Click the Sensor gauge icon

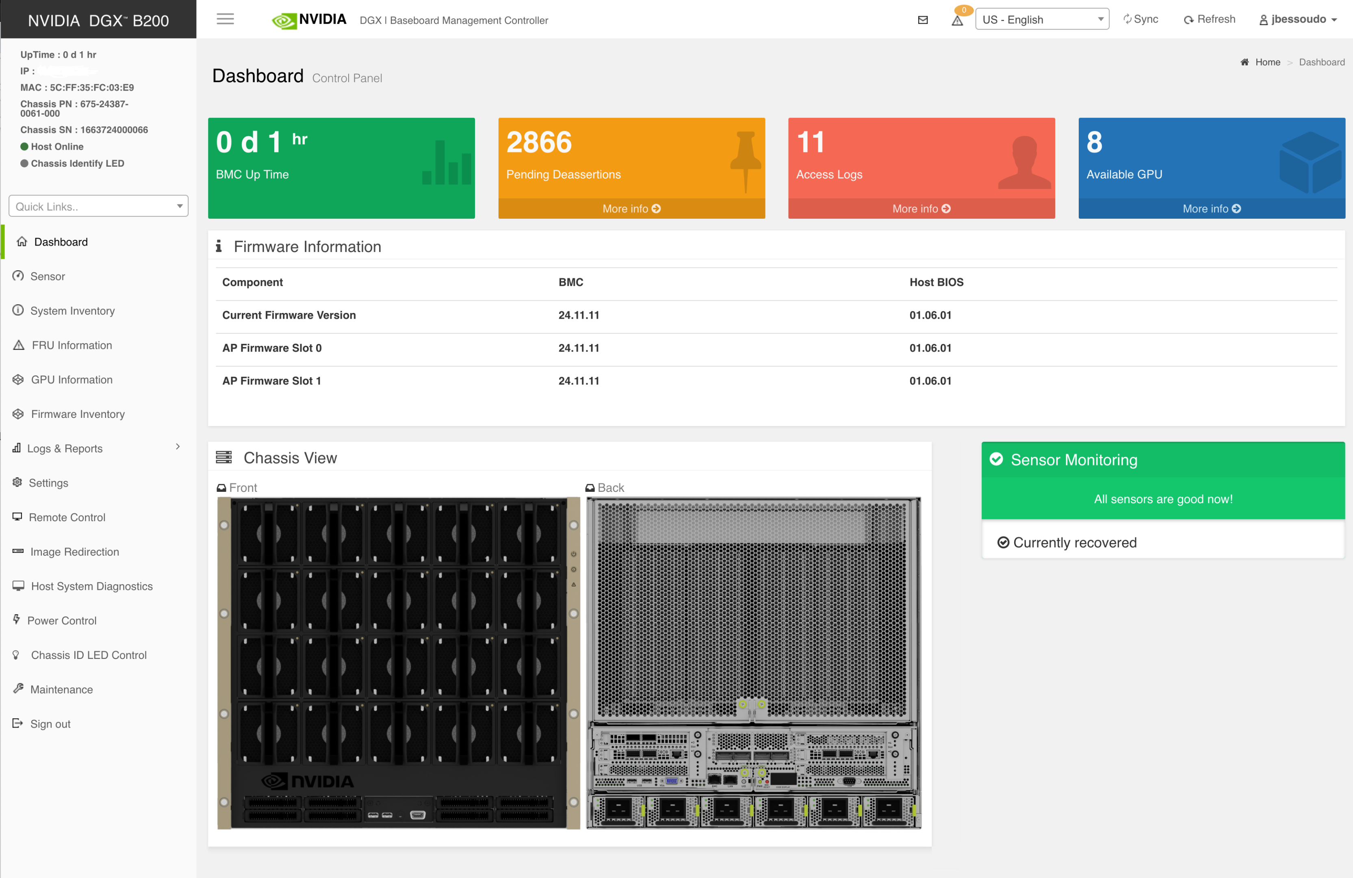point(18,276)
